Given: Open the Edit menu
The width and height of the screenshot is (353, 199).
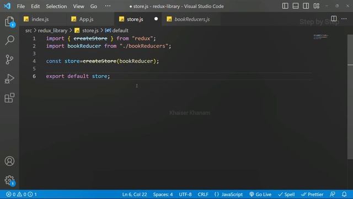Looking at the screenshot, I should [x=35, y=6].
